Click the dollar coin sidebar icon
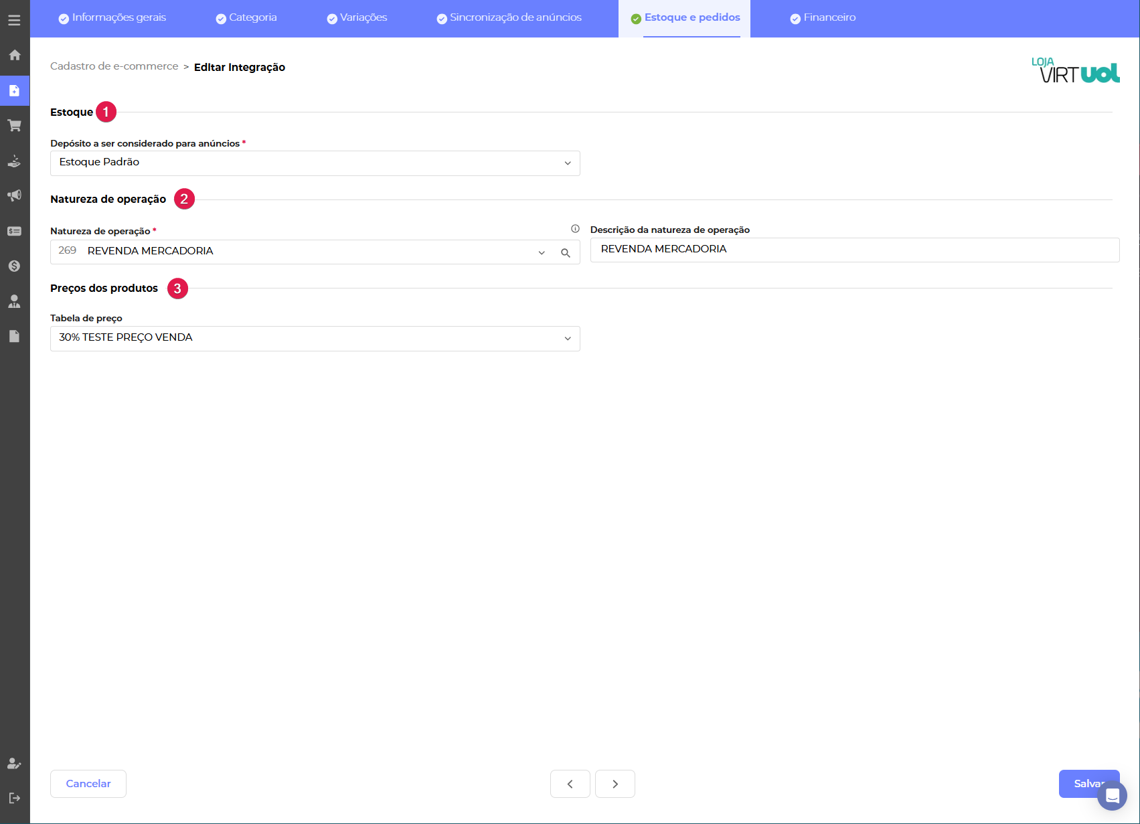Viewport: 1140px width, 824px height. point(14,266)
